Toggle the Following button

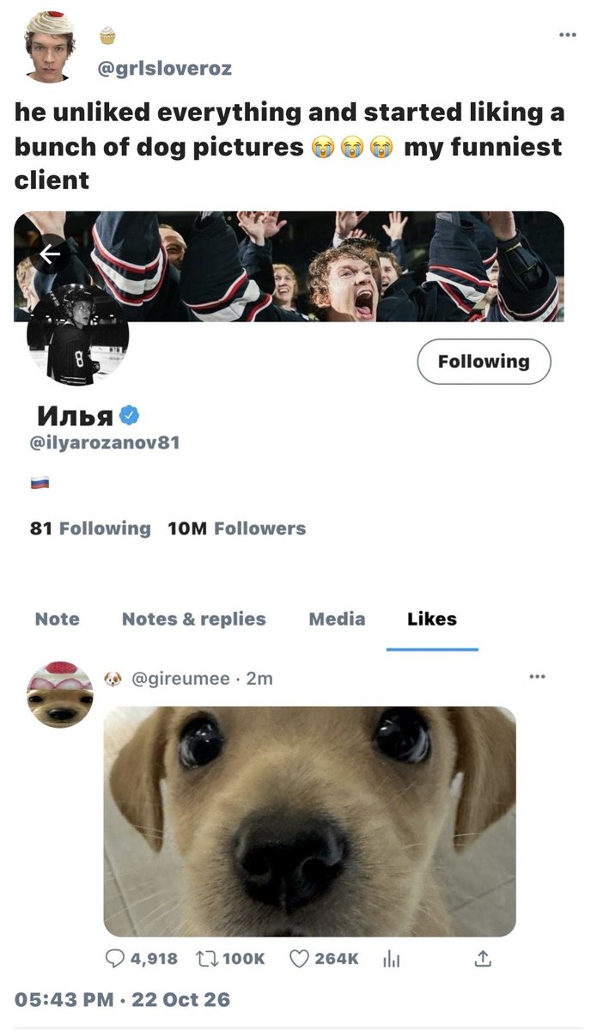(484, 362)
